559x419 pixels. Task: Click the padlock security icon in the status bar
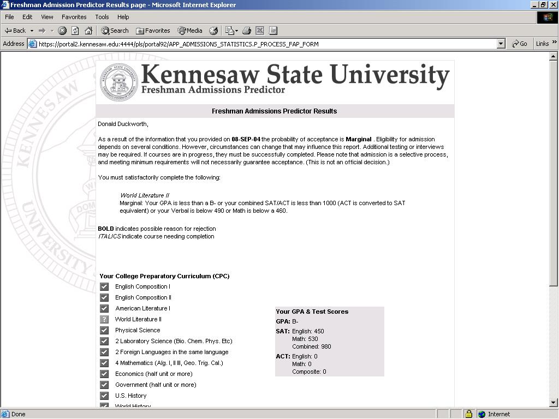469,414
